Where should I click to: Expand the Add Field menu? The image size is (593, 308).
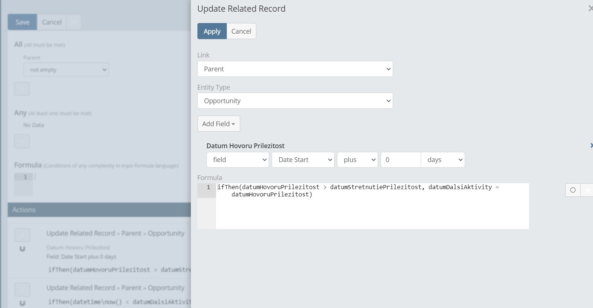click(218, 124)
